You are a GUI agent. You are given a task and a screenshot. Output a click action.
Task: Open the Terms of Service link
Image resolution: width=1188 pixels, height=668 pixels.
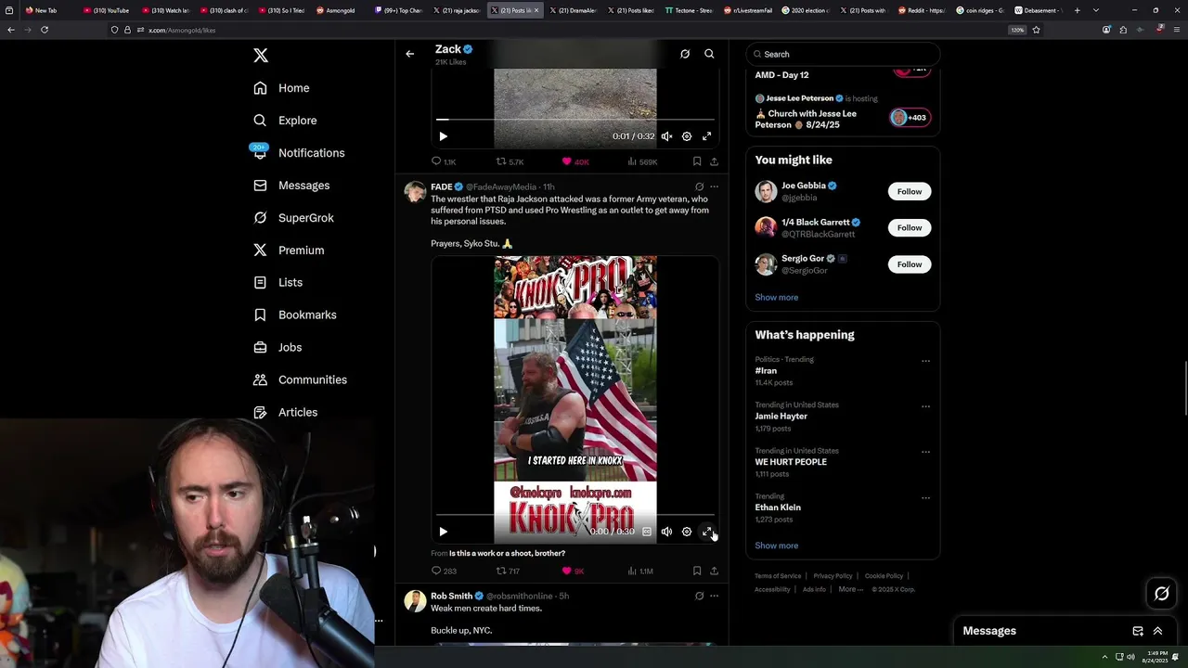pos(778,576)
